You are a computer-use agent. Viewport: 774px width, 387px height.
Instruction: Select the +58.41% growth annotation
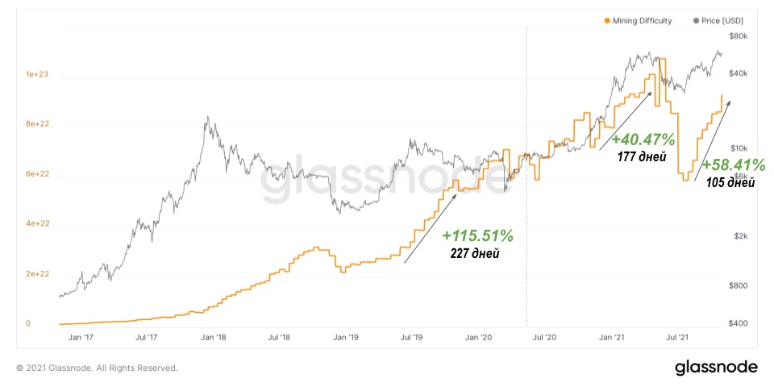(x=733, y=165)
